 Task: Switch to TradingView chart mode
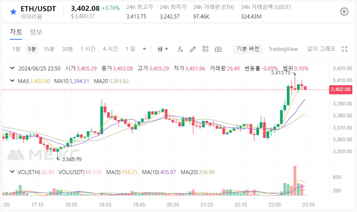[283, 49]
